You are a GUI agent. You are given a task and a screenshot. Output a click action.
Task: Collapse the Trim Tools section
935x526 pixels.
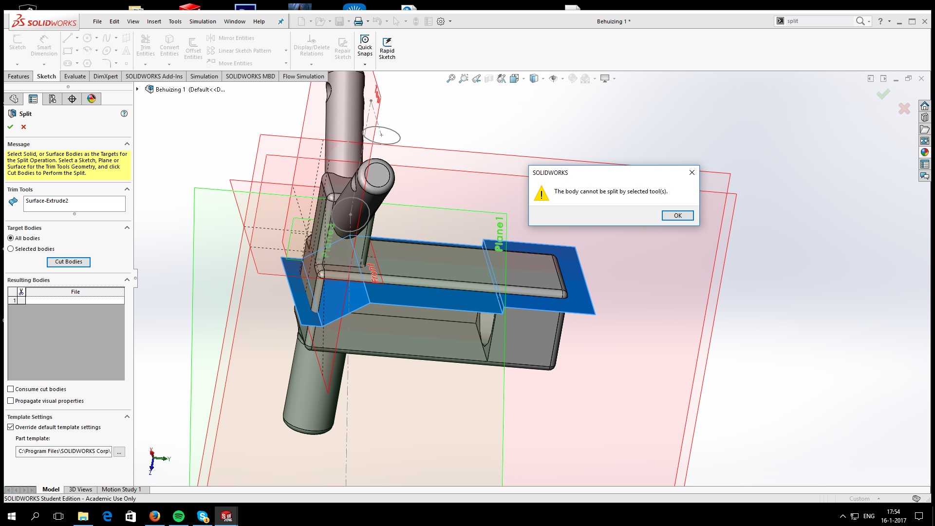coord(127,189)
